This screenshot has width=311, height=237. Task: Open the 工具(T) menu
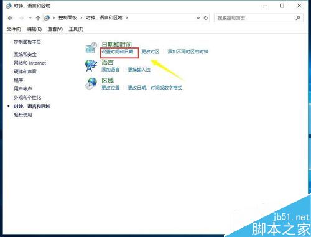[76, 29]
